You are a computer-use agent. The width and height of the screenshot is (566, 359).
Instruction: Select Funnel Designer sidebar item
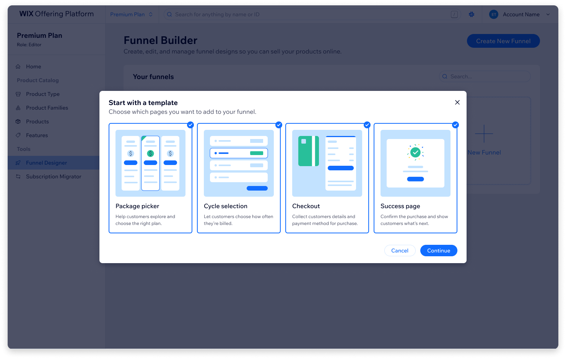tap(54, 163)
